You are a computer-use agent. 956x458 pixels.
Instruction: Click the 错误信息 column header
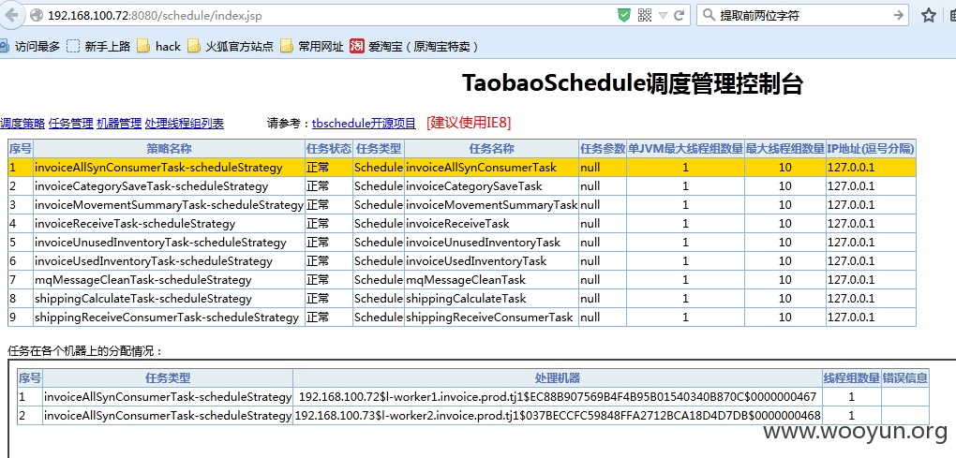click(905, 378)
